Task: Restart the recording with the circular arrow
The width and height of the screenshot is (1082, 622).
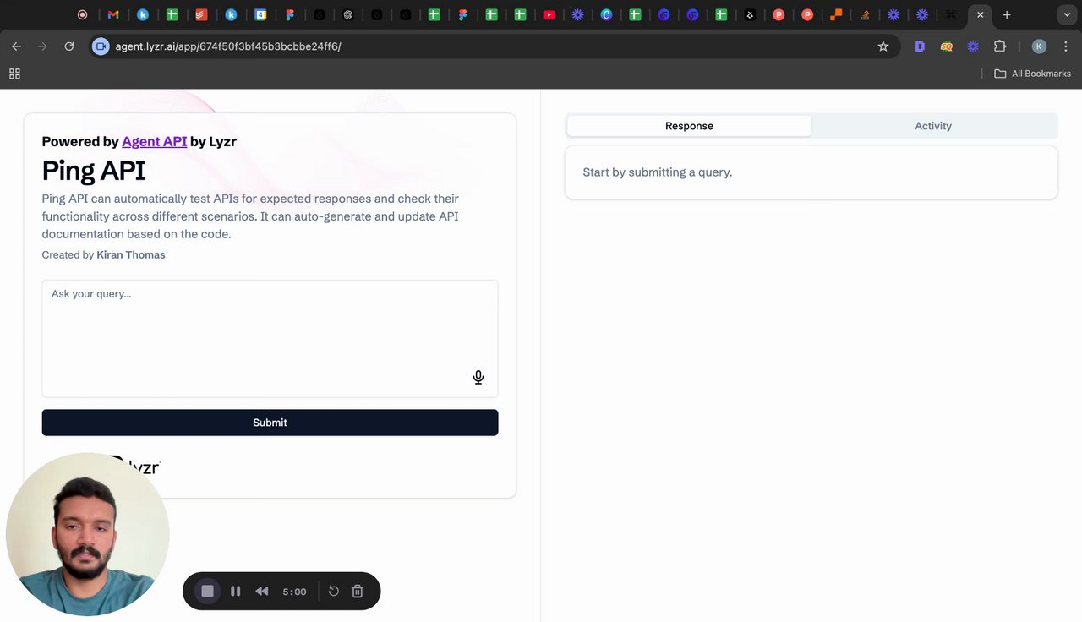Action: [x=334, y=591]
